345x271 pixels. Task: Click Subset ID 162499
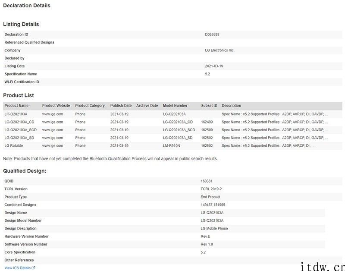207,122
